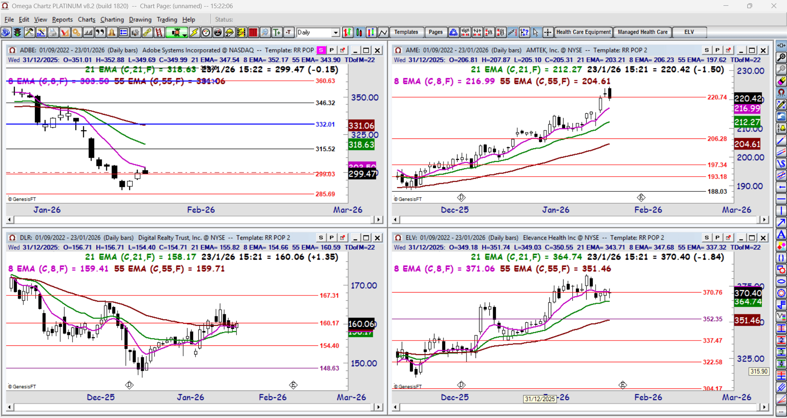
Task: Select the ellipse drawing tool
Action: (x=781, y=282)
